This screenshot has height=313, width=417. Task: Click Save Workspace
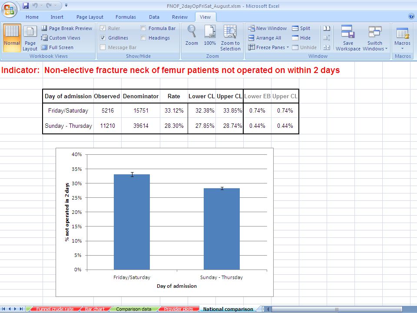pyautogui.click(x=348, y=38)
